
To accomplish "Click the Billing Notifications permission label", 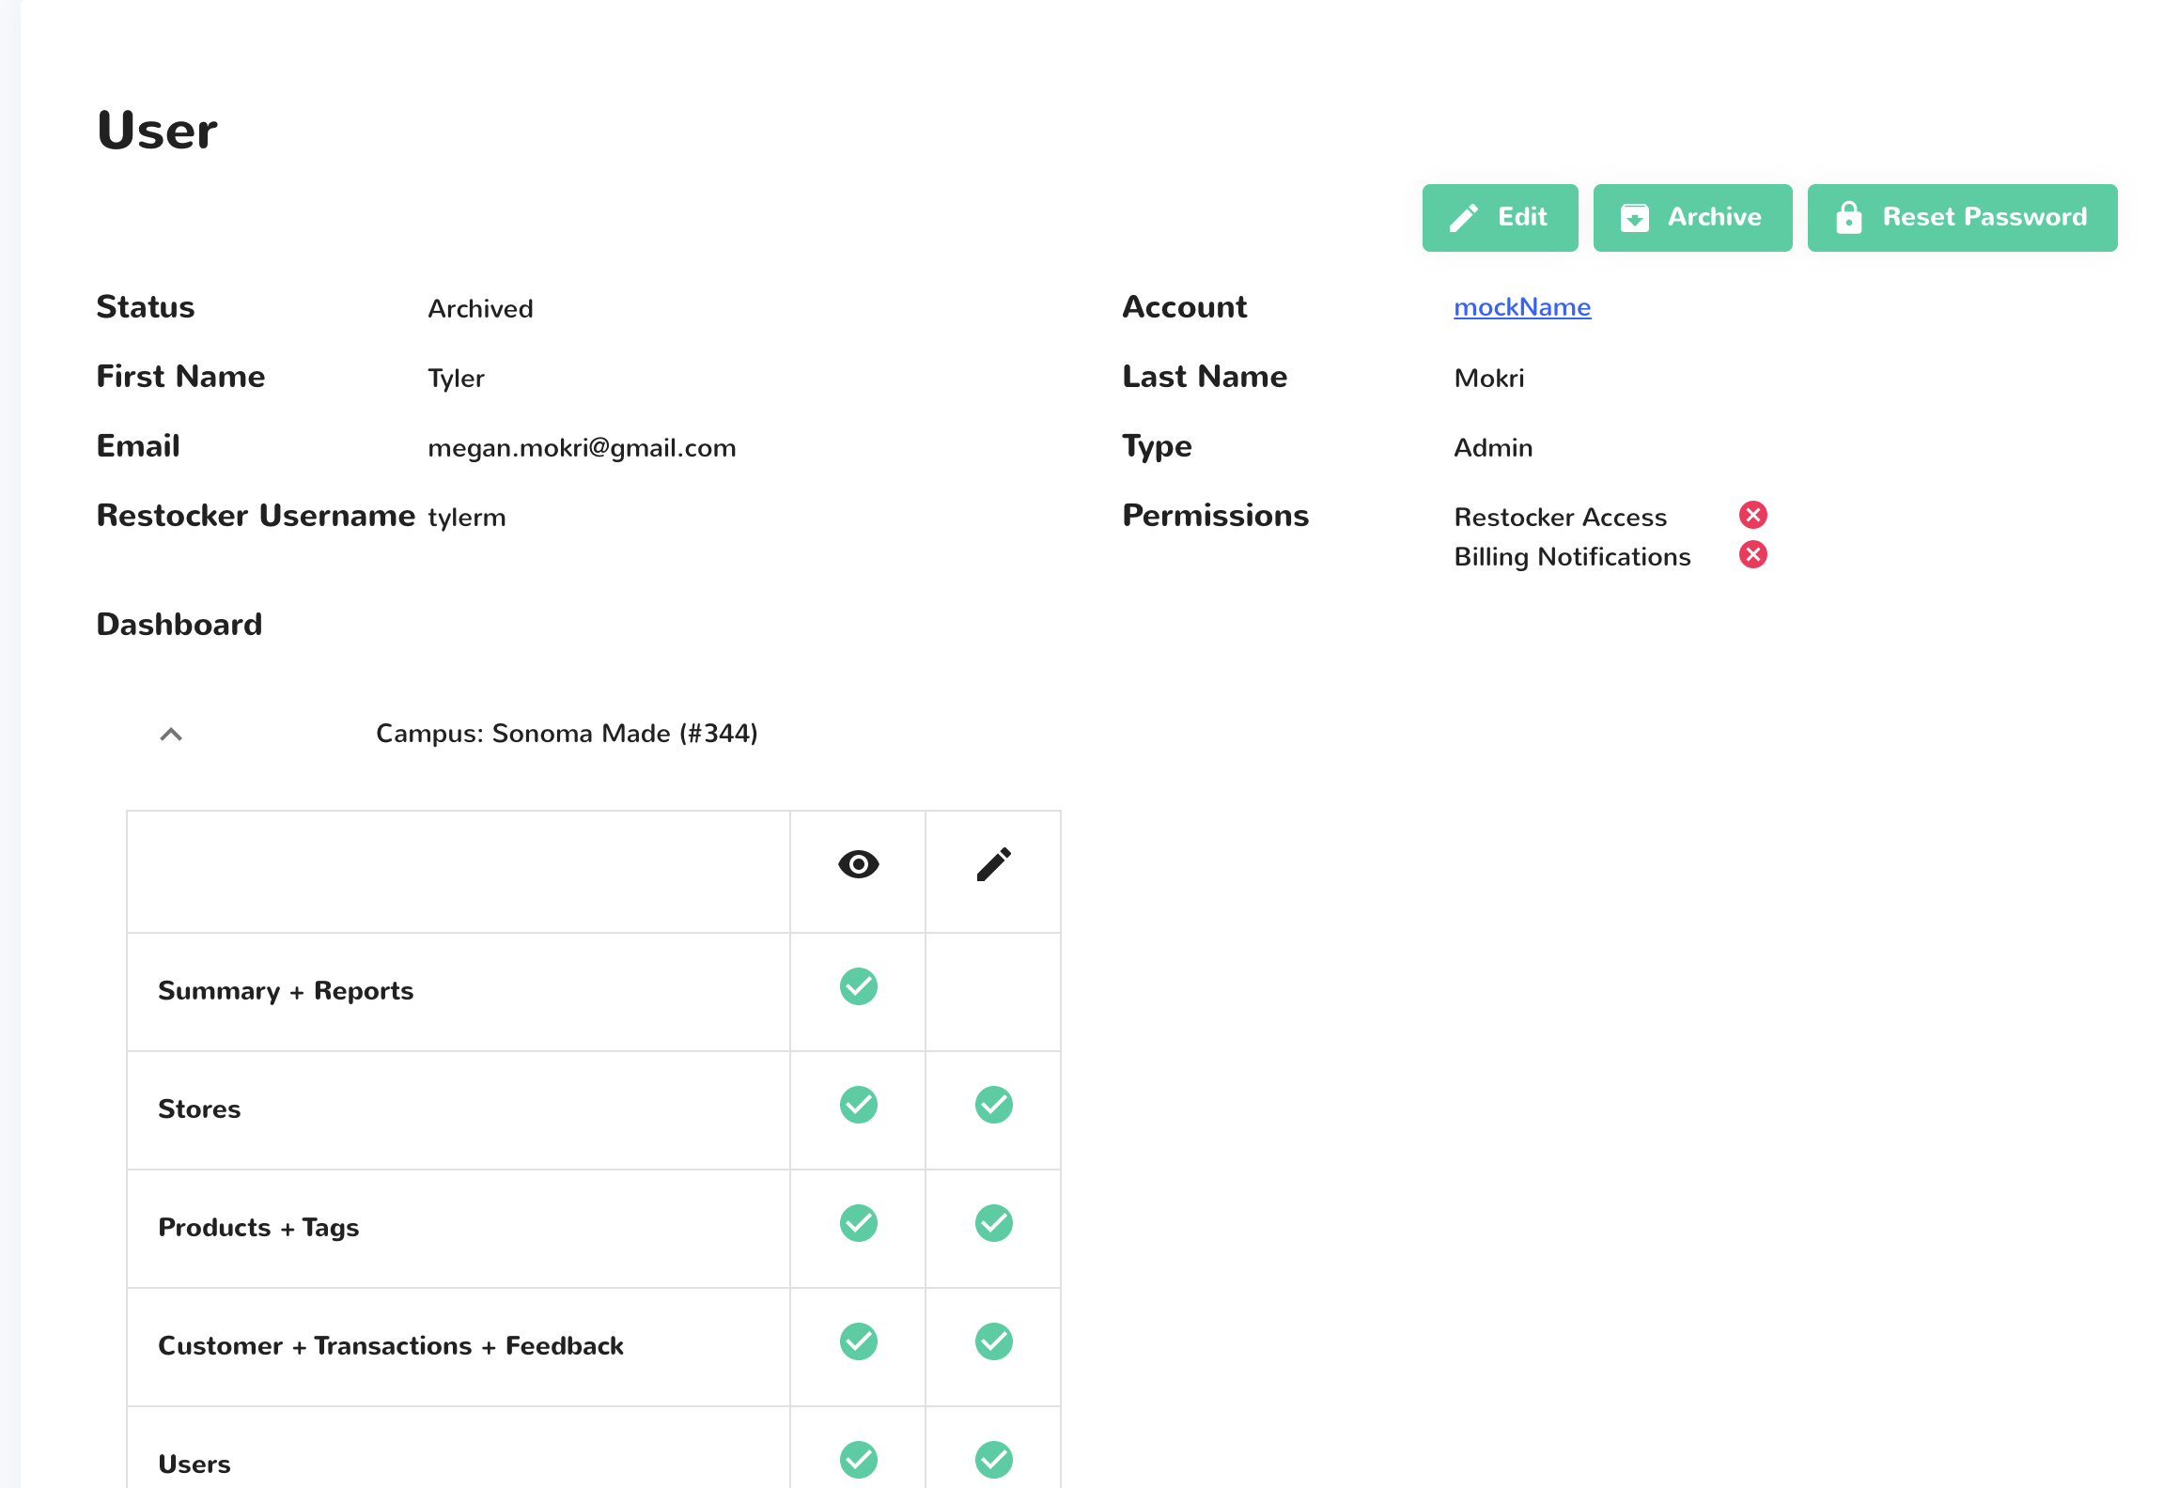I will [1572, 557].
